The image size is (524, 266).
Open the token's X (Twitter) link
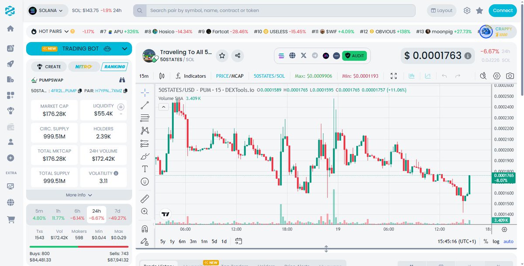303,55
